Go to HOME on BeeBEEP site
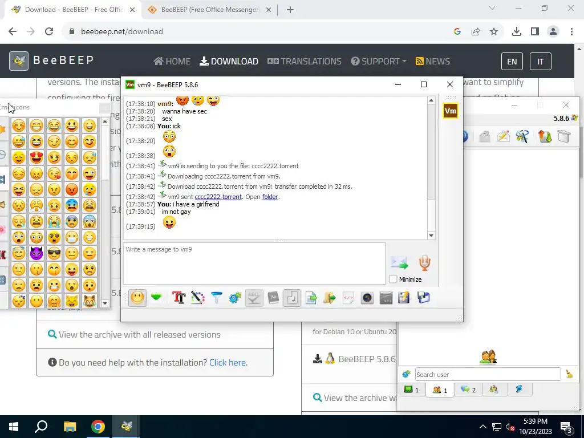 click(x=172, y=61)
